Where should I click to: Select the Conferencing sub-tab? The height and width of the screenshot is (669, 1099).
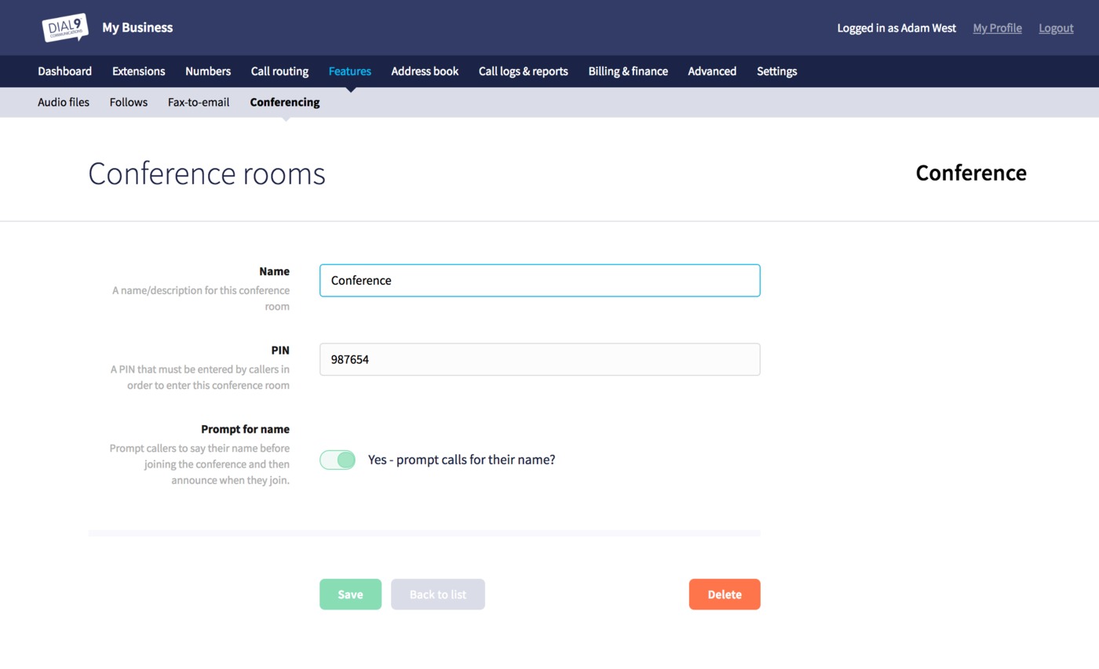[x=285, y=102]
